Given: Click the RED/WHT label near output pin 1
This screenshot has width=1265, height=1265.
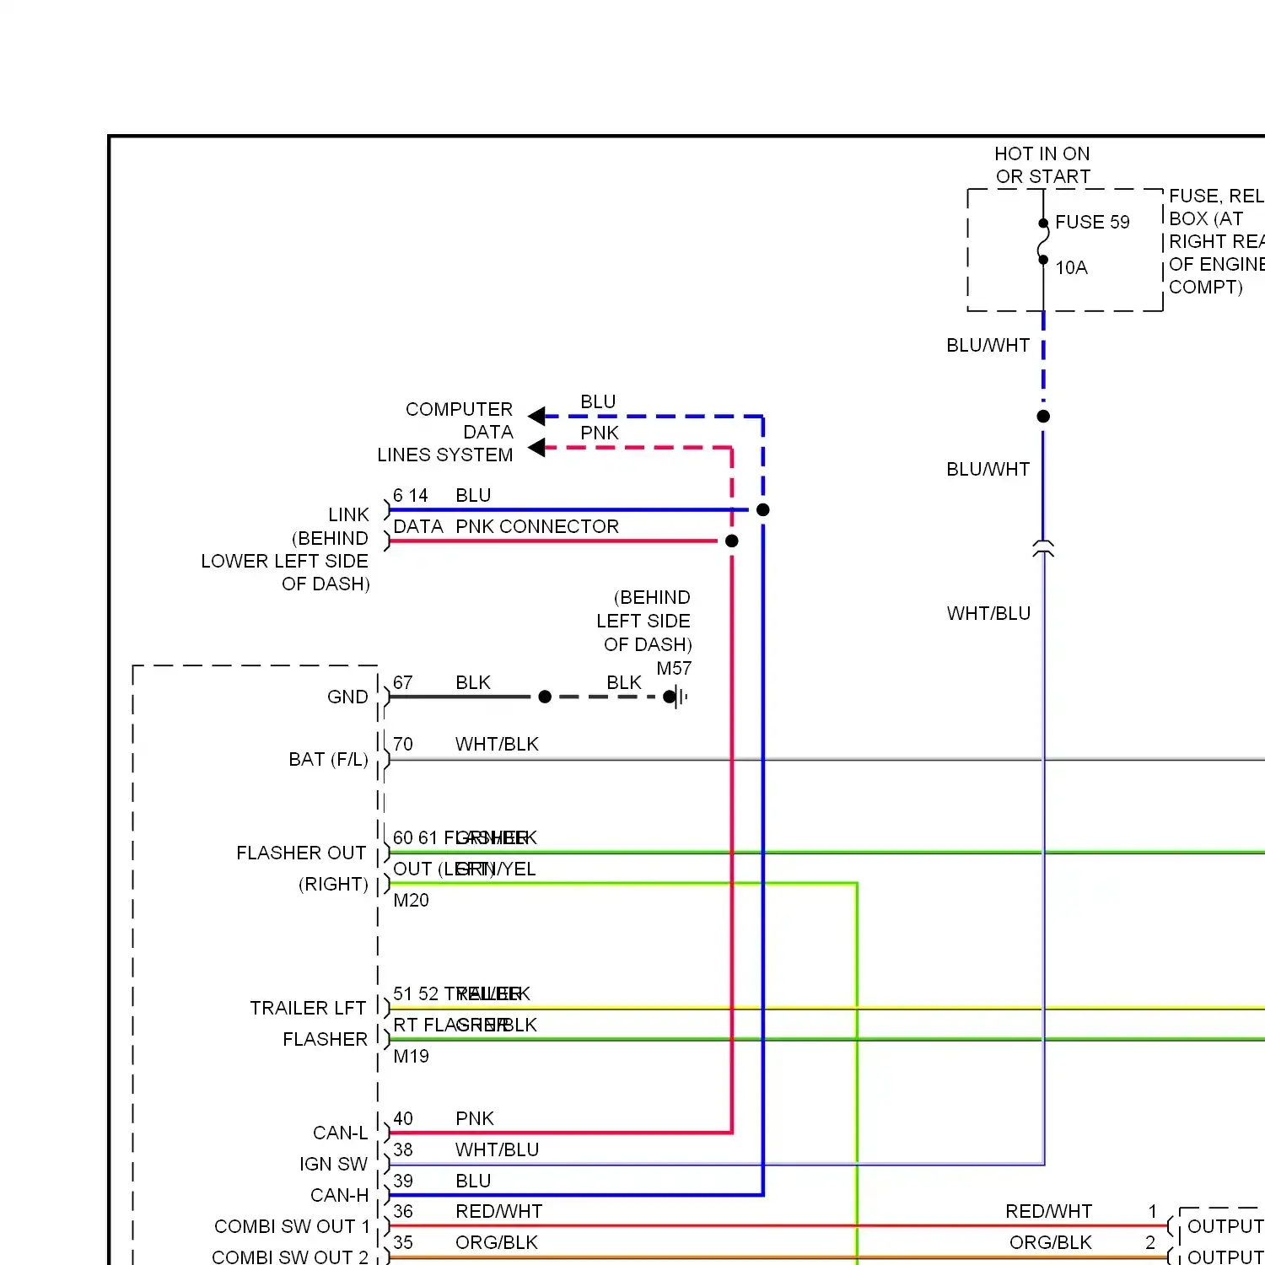Looking at the screenshot, I should tap(1049, 1211).
